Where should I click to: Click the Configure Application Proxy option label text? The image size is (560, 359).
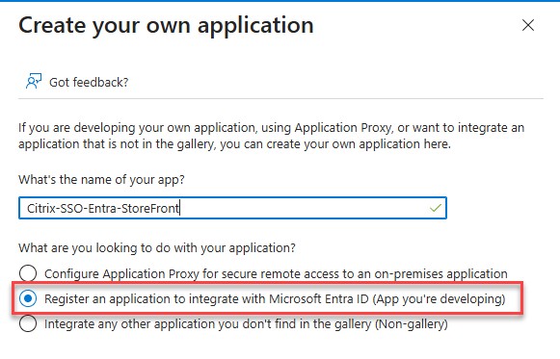tap(276, 273)
